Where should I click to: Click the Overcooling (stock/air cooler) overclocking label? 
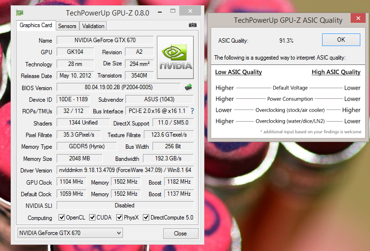[x=290, y=110]
